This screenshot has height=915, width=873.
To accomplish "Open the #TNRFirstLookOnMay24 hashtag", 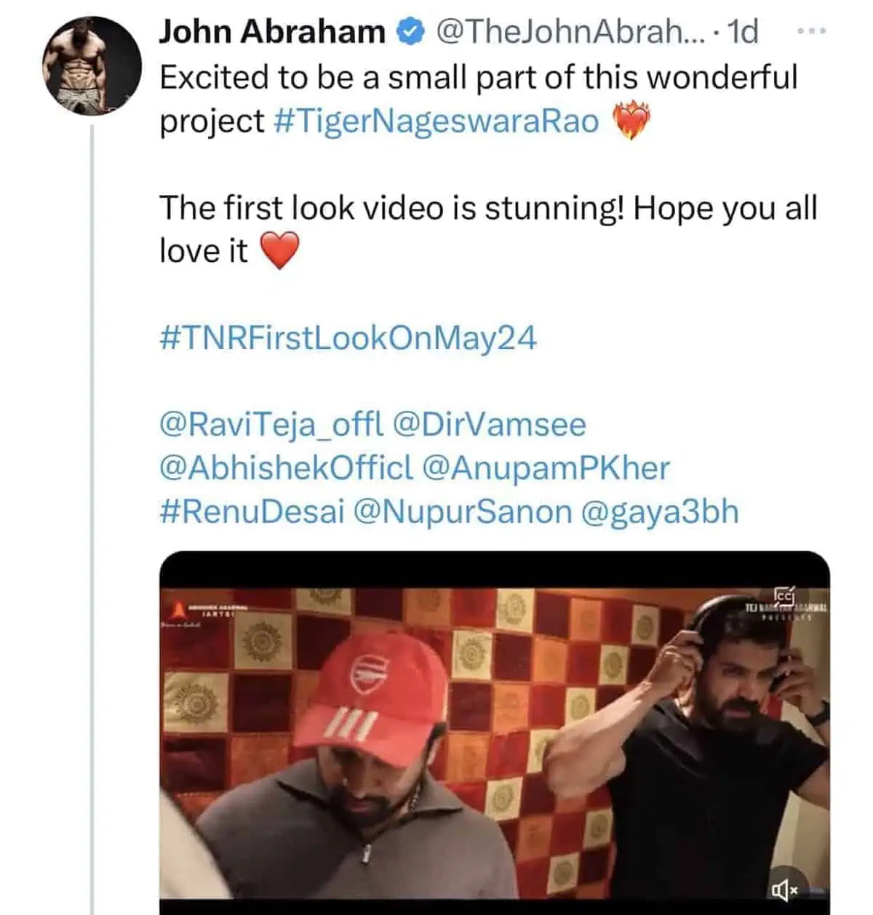I will coord(348,338).
